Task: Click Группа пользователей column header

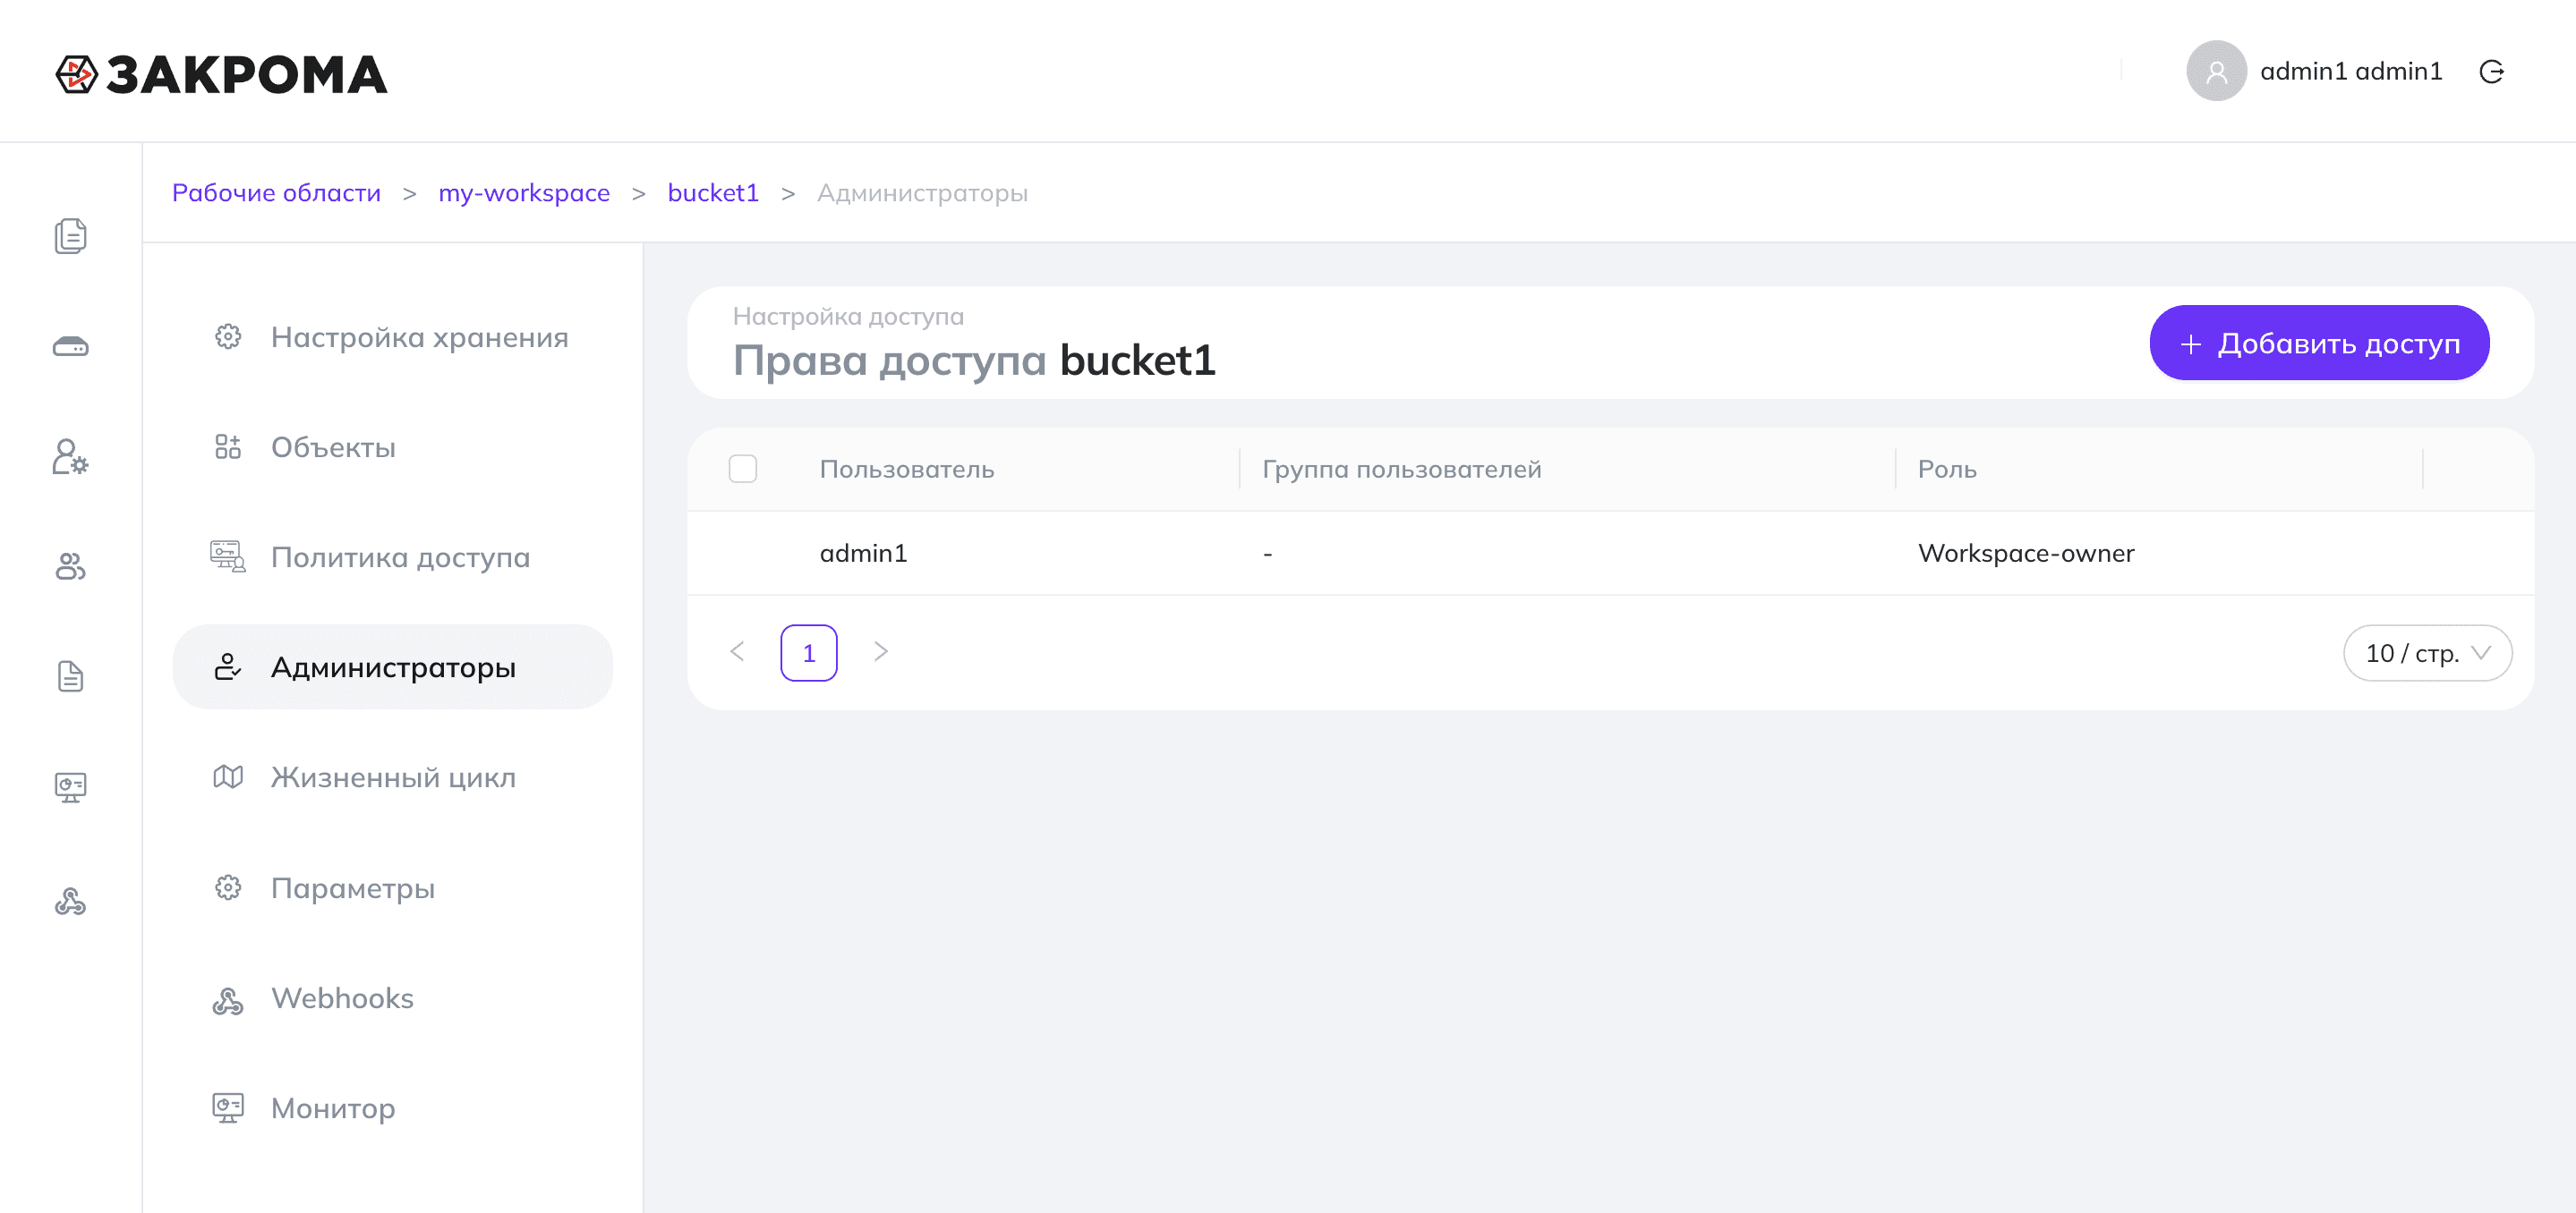Action: [x=1402, y=469]
